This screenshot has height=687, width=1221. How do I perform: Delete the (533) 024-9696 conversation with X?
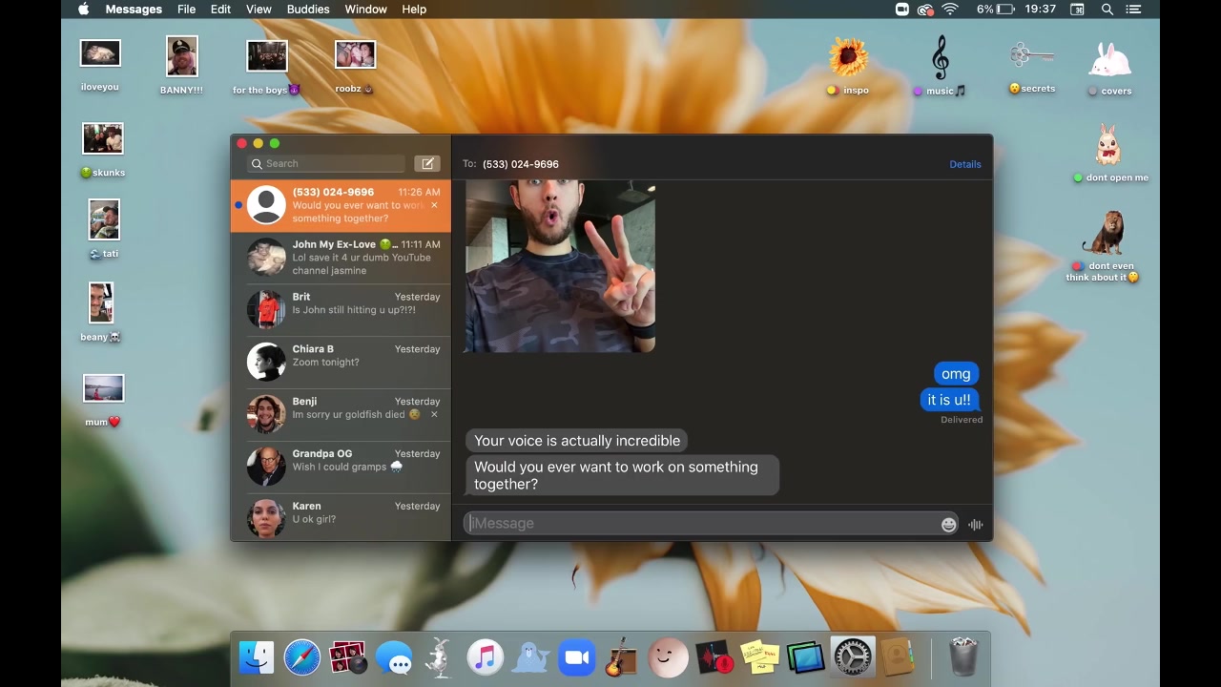(x=434, y=205)
